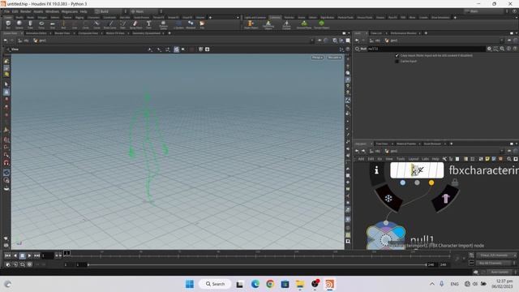Select the null1 node
Viewport: 519px width, 292px height.
click(x=386, y=237)
